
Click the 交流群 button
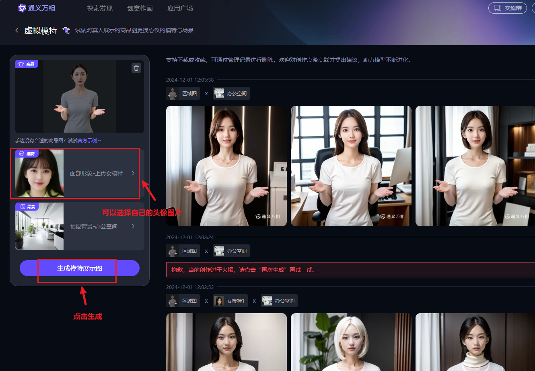[507, 8]
